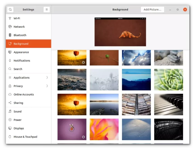Pick the green succulent wallpaper
The width and height of the screenshot is (196, 151).
(169, 79)
